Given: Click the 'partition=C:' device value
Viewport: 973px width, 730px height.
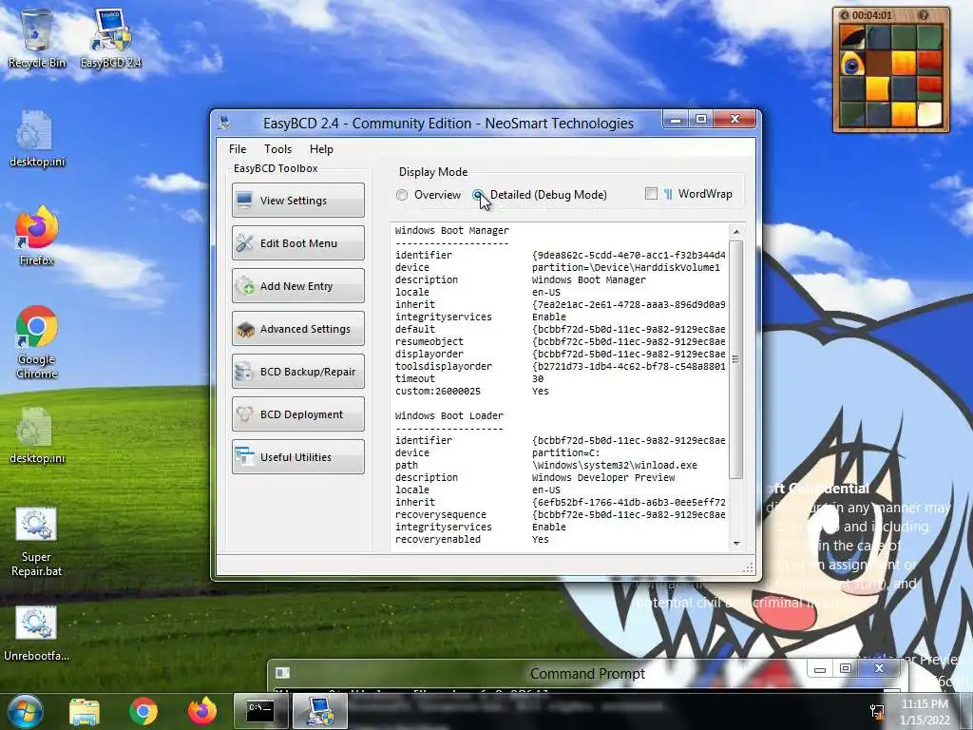Looking at the screenshot, I should tap(566, 452).
